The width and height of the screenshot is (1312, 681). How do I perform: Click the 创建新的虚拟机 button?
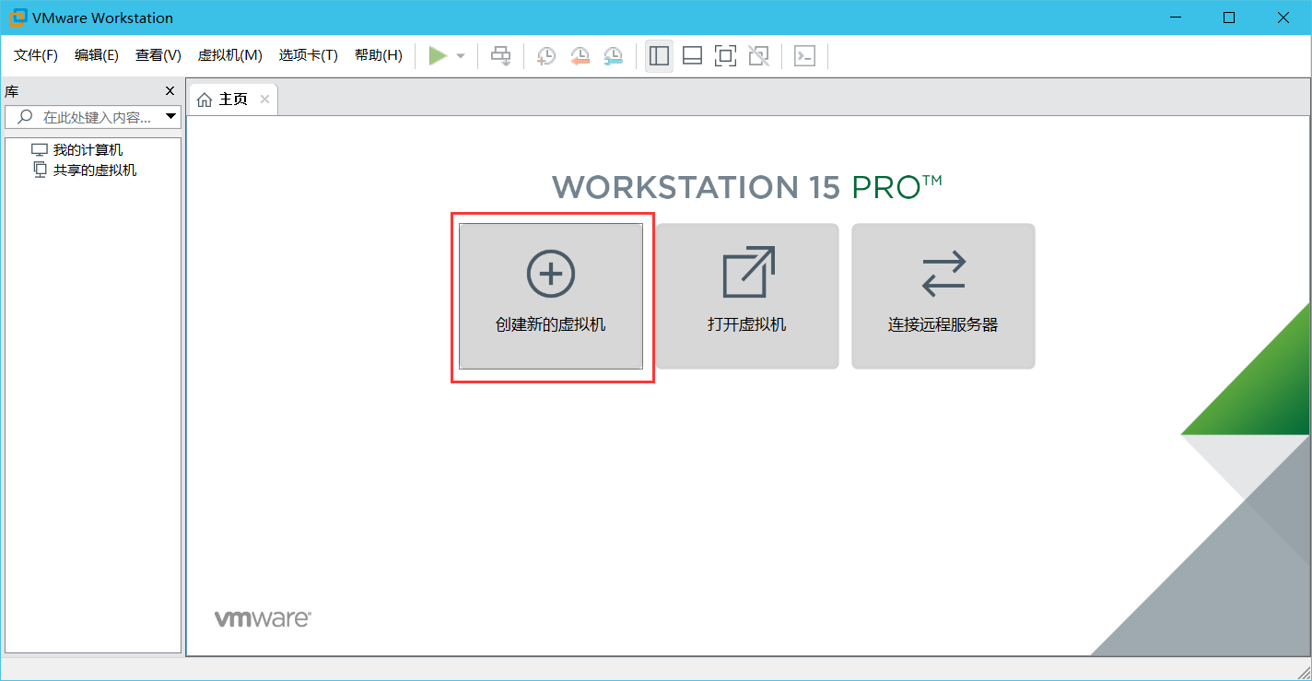point(551,296)
